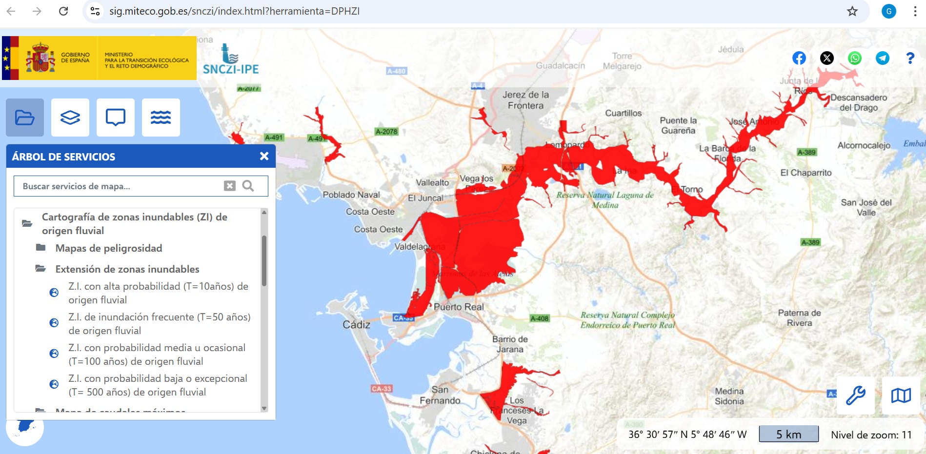Share the map on WhatsApp
The height and width of the screenshot is (454, 926).
coord(855,58)
